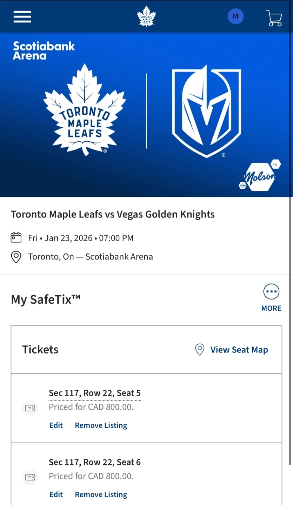
Task: Edit the Seat 5 listing
Action: coord(56,425)
